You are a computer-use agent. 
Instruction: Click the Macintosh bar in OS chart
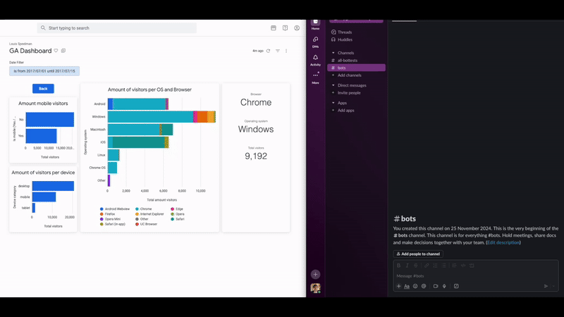click(x=140, y=130)
